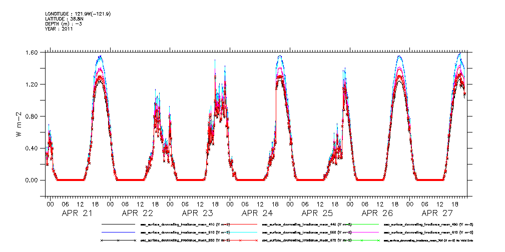Click the legend label ending No Valid Data

pos(428,240)
